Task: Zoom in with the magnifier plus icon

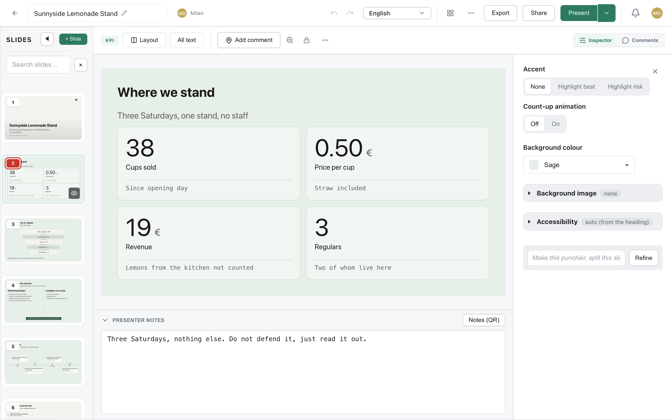Action: [290, 40]
